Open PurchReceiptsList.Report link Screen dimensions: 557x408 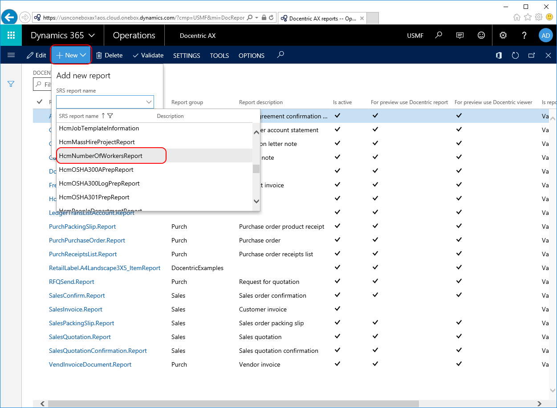point(83,254)
